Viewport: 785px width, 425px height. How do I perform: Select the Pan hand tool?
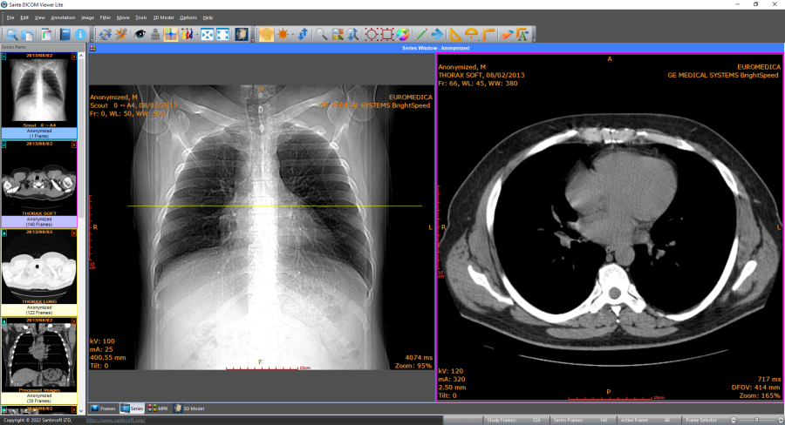tap(265, 35)
